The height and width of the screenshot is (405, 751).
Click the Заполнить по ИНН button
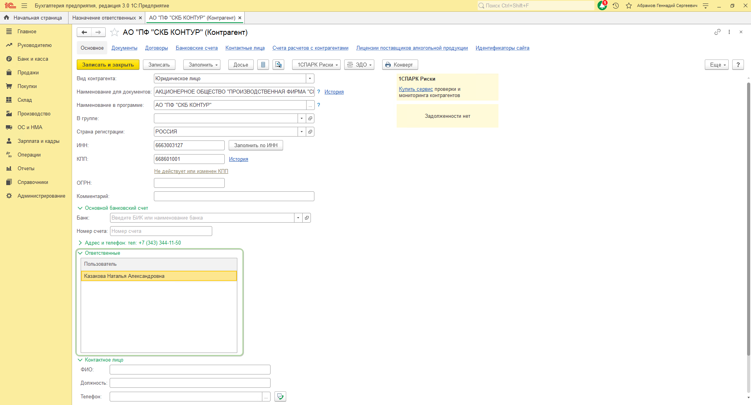point(256,146)
